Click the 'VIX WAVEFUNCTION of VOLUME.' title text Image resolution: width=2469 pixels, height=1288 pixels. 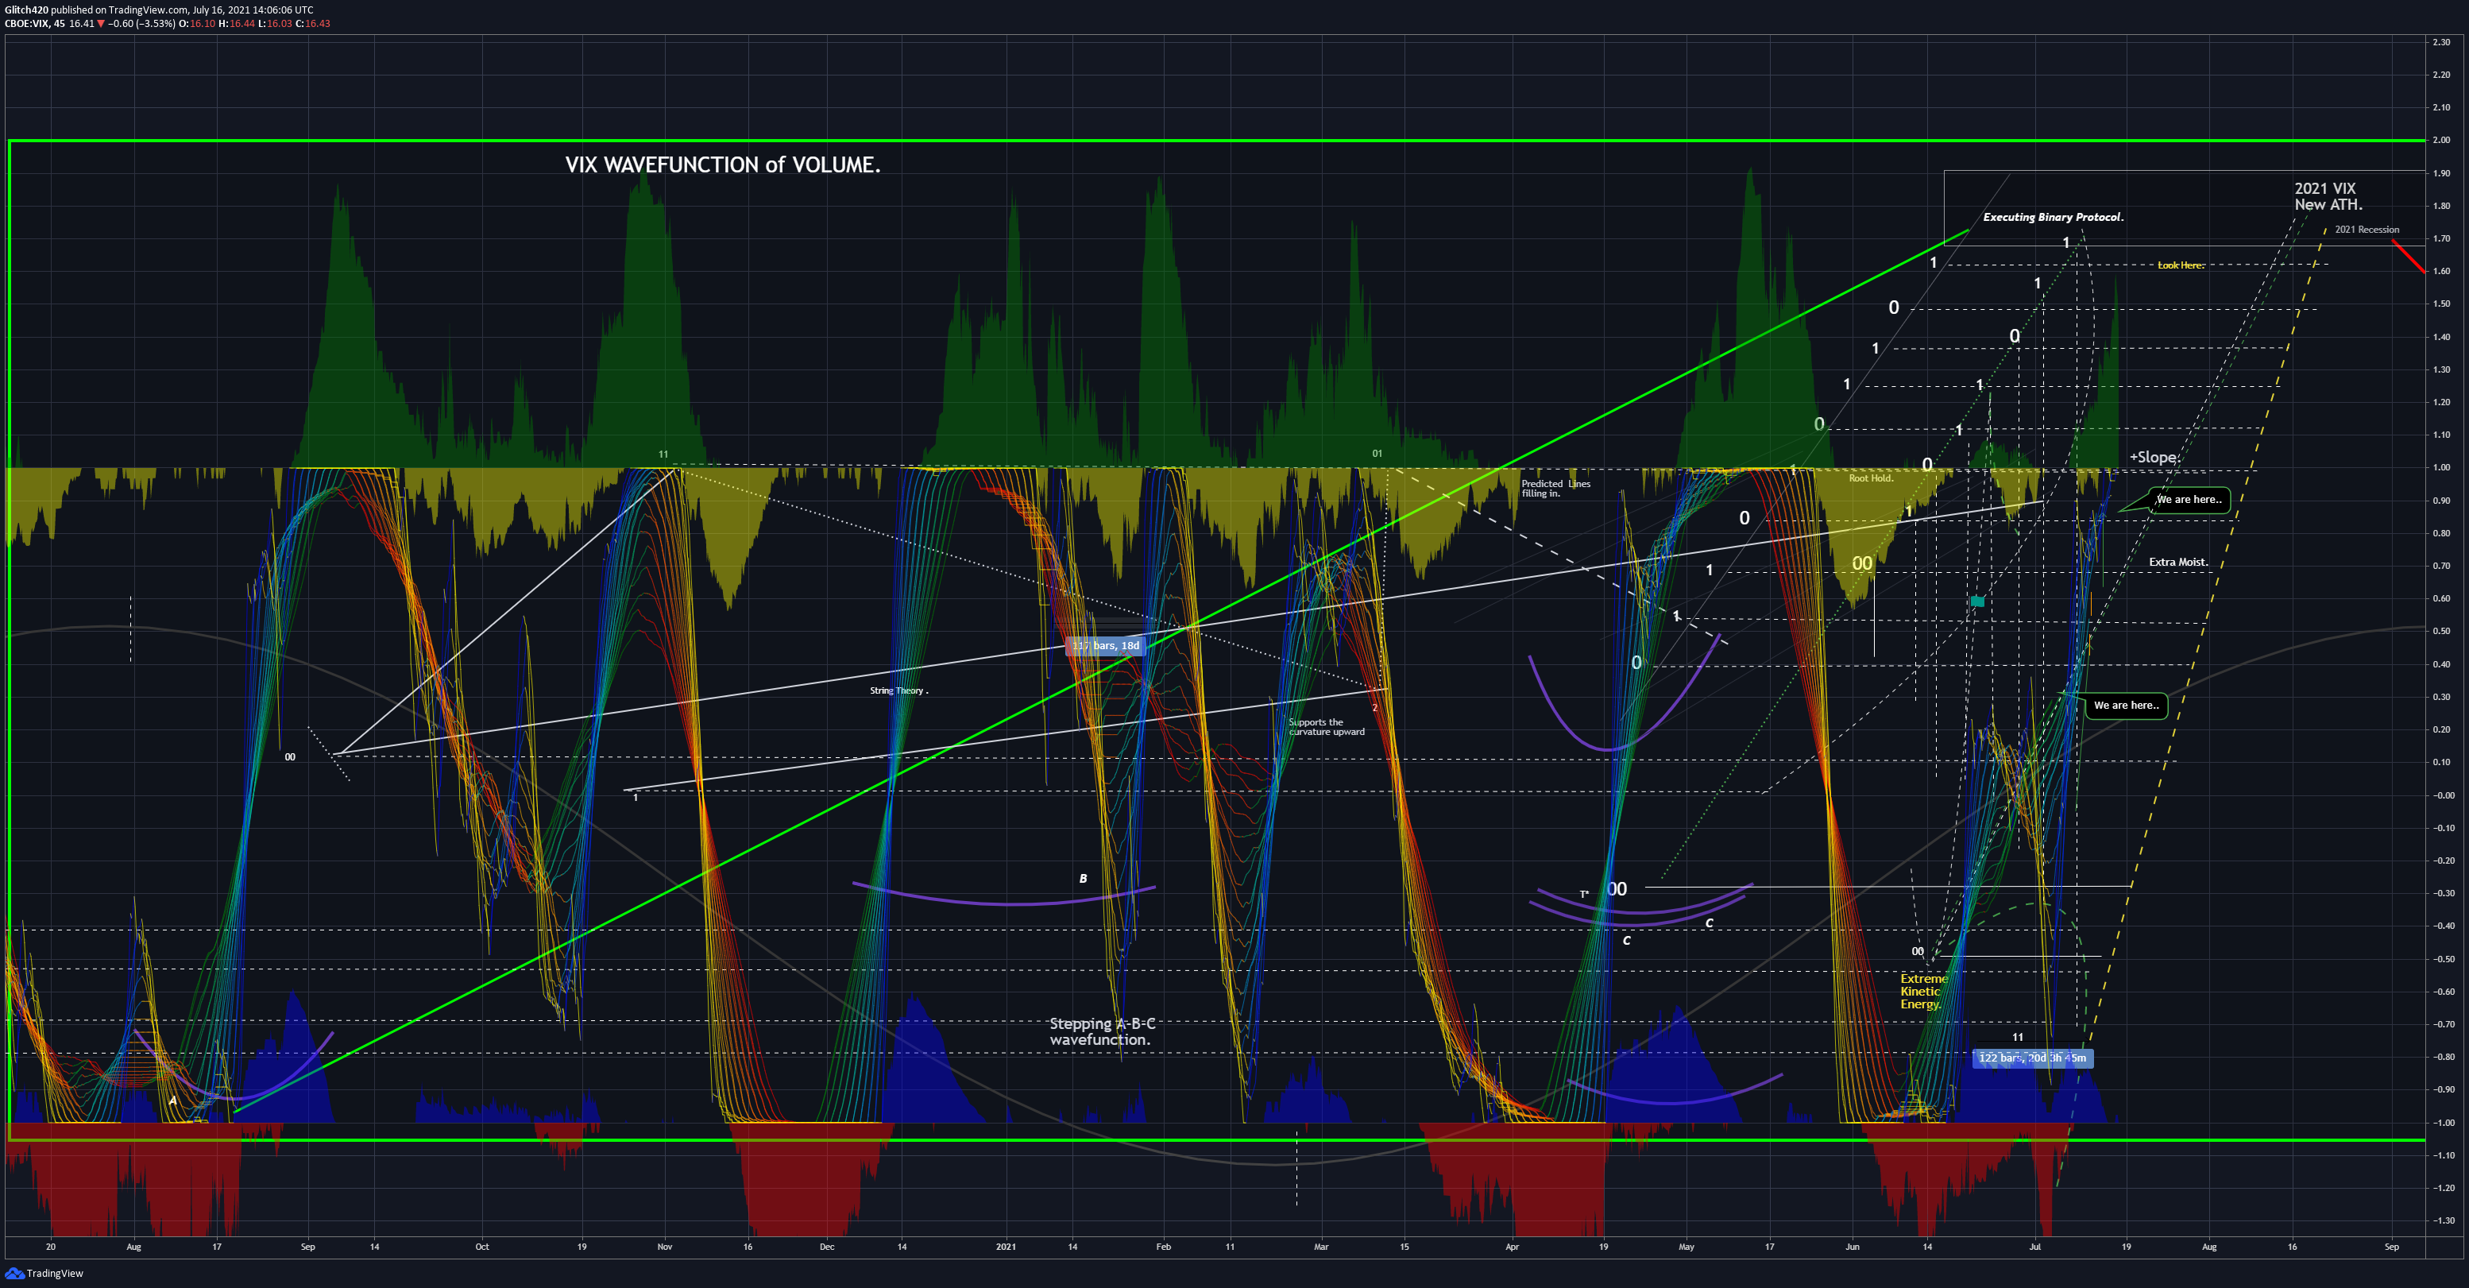tap(723, 164)
